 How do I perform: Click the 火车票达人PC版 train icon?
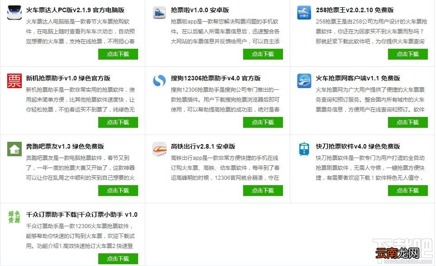tap(14, 13)
